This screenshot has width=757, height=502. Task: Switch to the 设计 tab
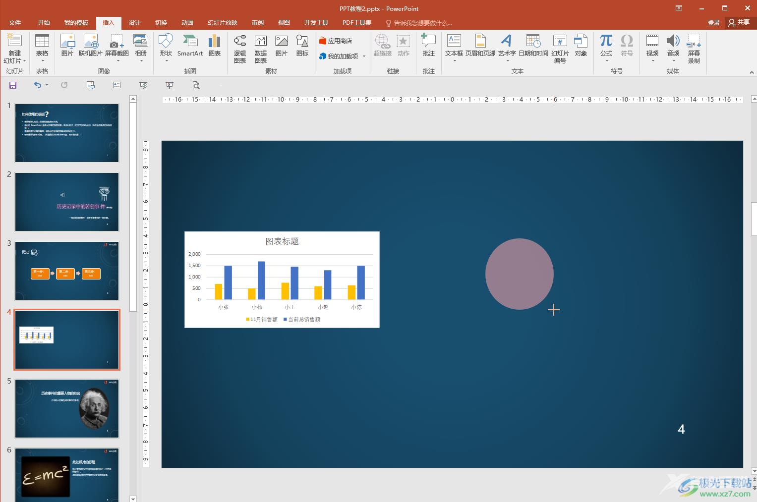click(x=135, y=23)
